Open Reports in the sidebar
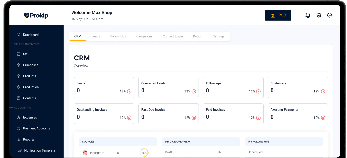Viewport: 347px width, 158px height. (26, 139)
